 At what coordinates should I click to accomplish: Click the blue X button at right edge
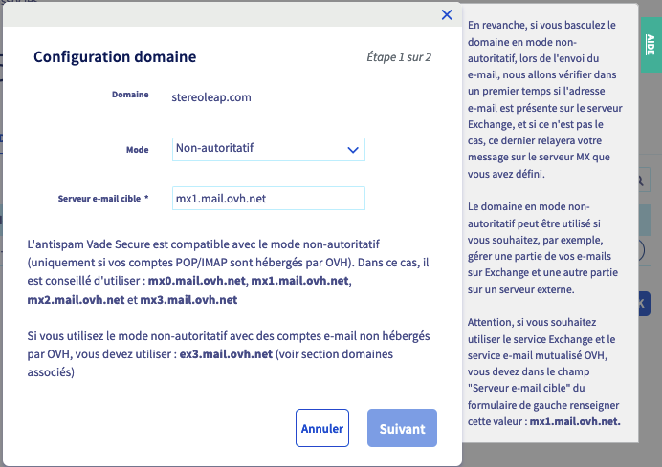(x=643, y=304)
